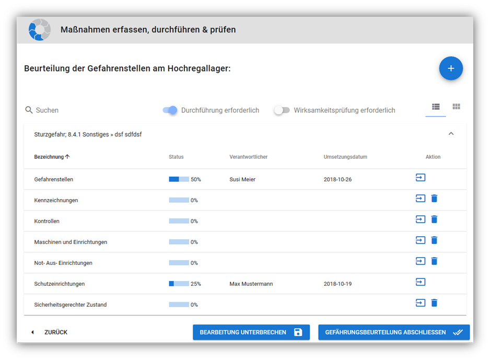
Task: Toggle Durchführung erforderlich switch off
Action: click(170, 110)
